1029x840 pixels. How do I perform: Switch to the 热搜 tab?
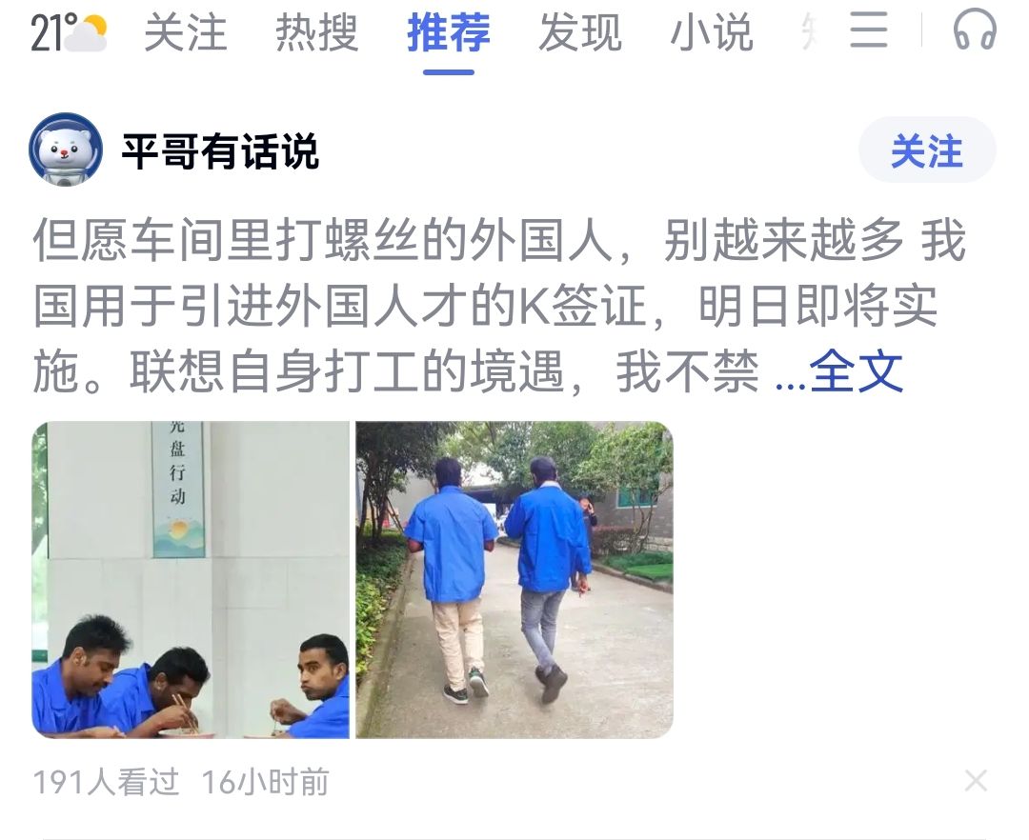[x=317, y=32]
